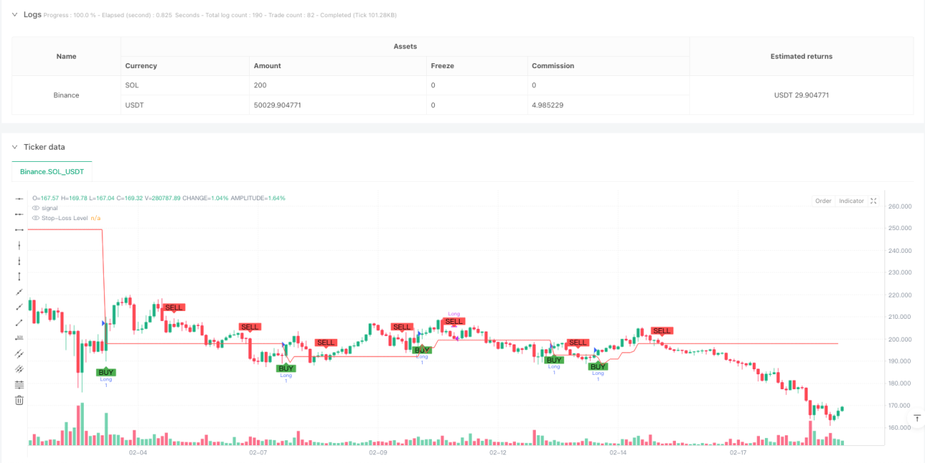The height and width of the screenshot is (463, 925).
Task: Delete all drawings with trash icon
Action: pyautogui.click(x=19, y=400)
